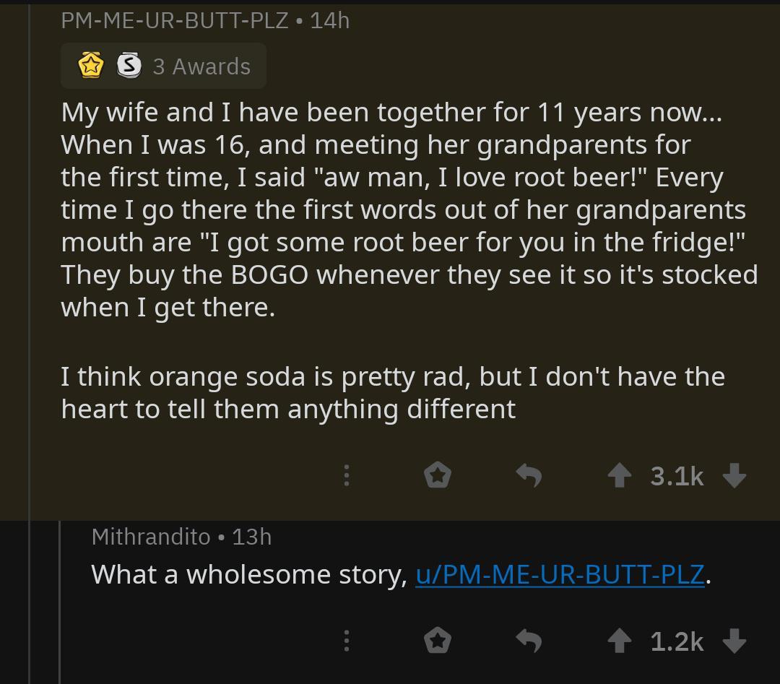Upvote Mithrandito's reply
This screenshot has width=780, height=684.
620,641
